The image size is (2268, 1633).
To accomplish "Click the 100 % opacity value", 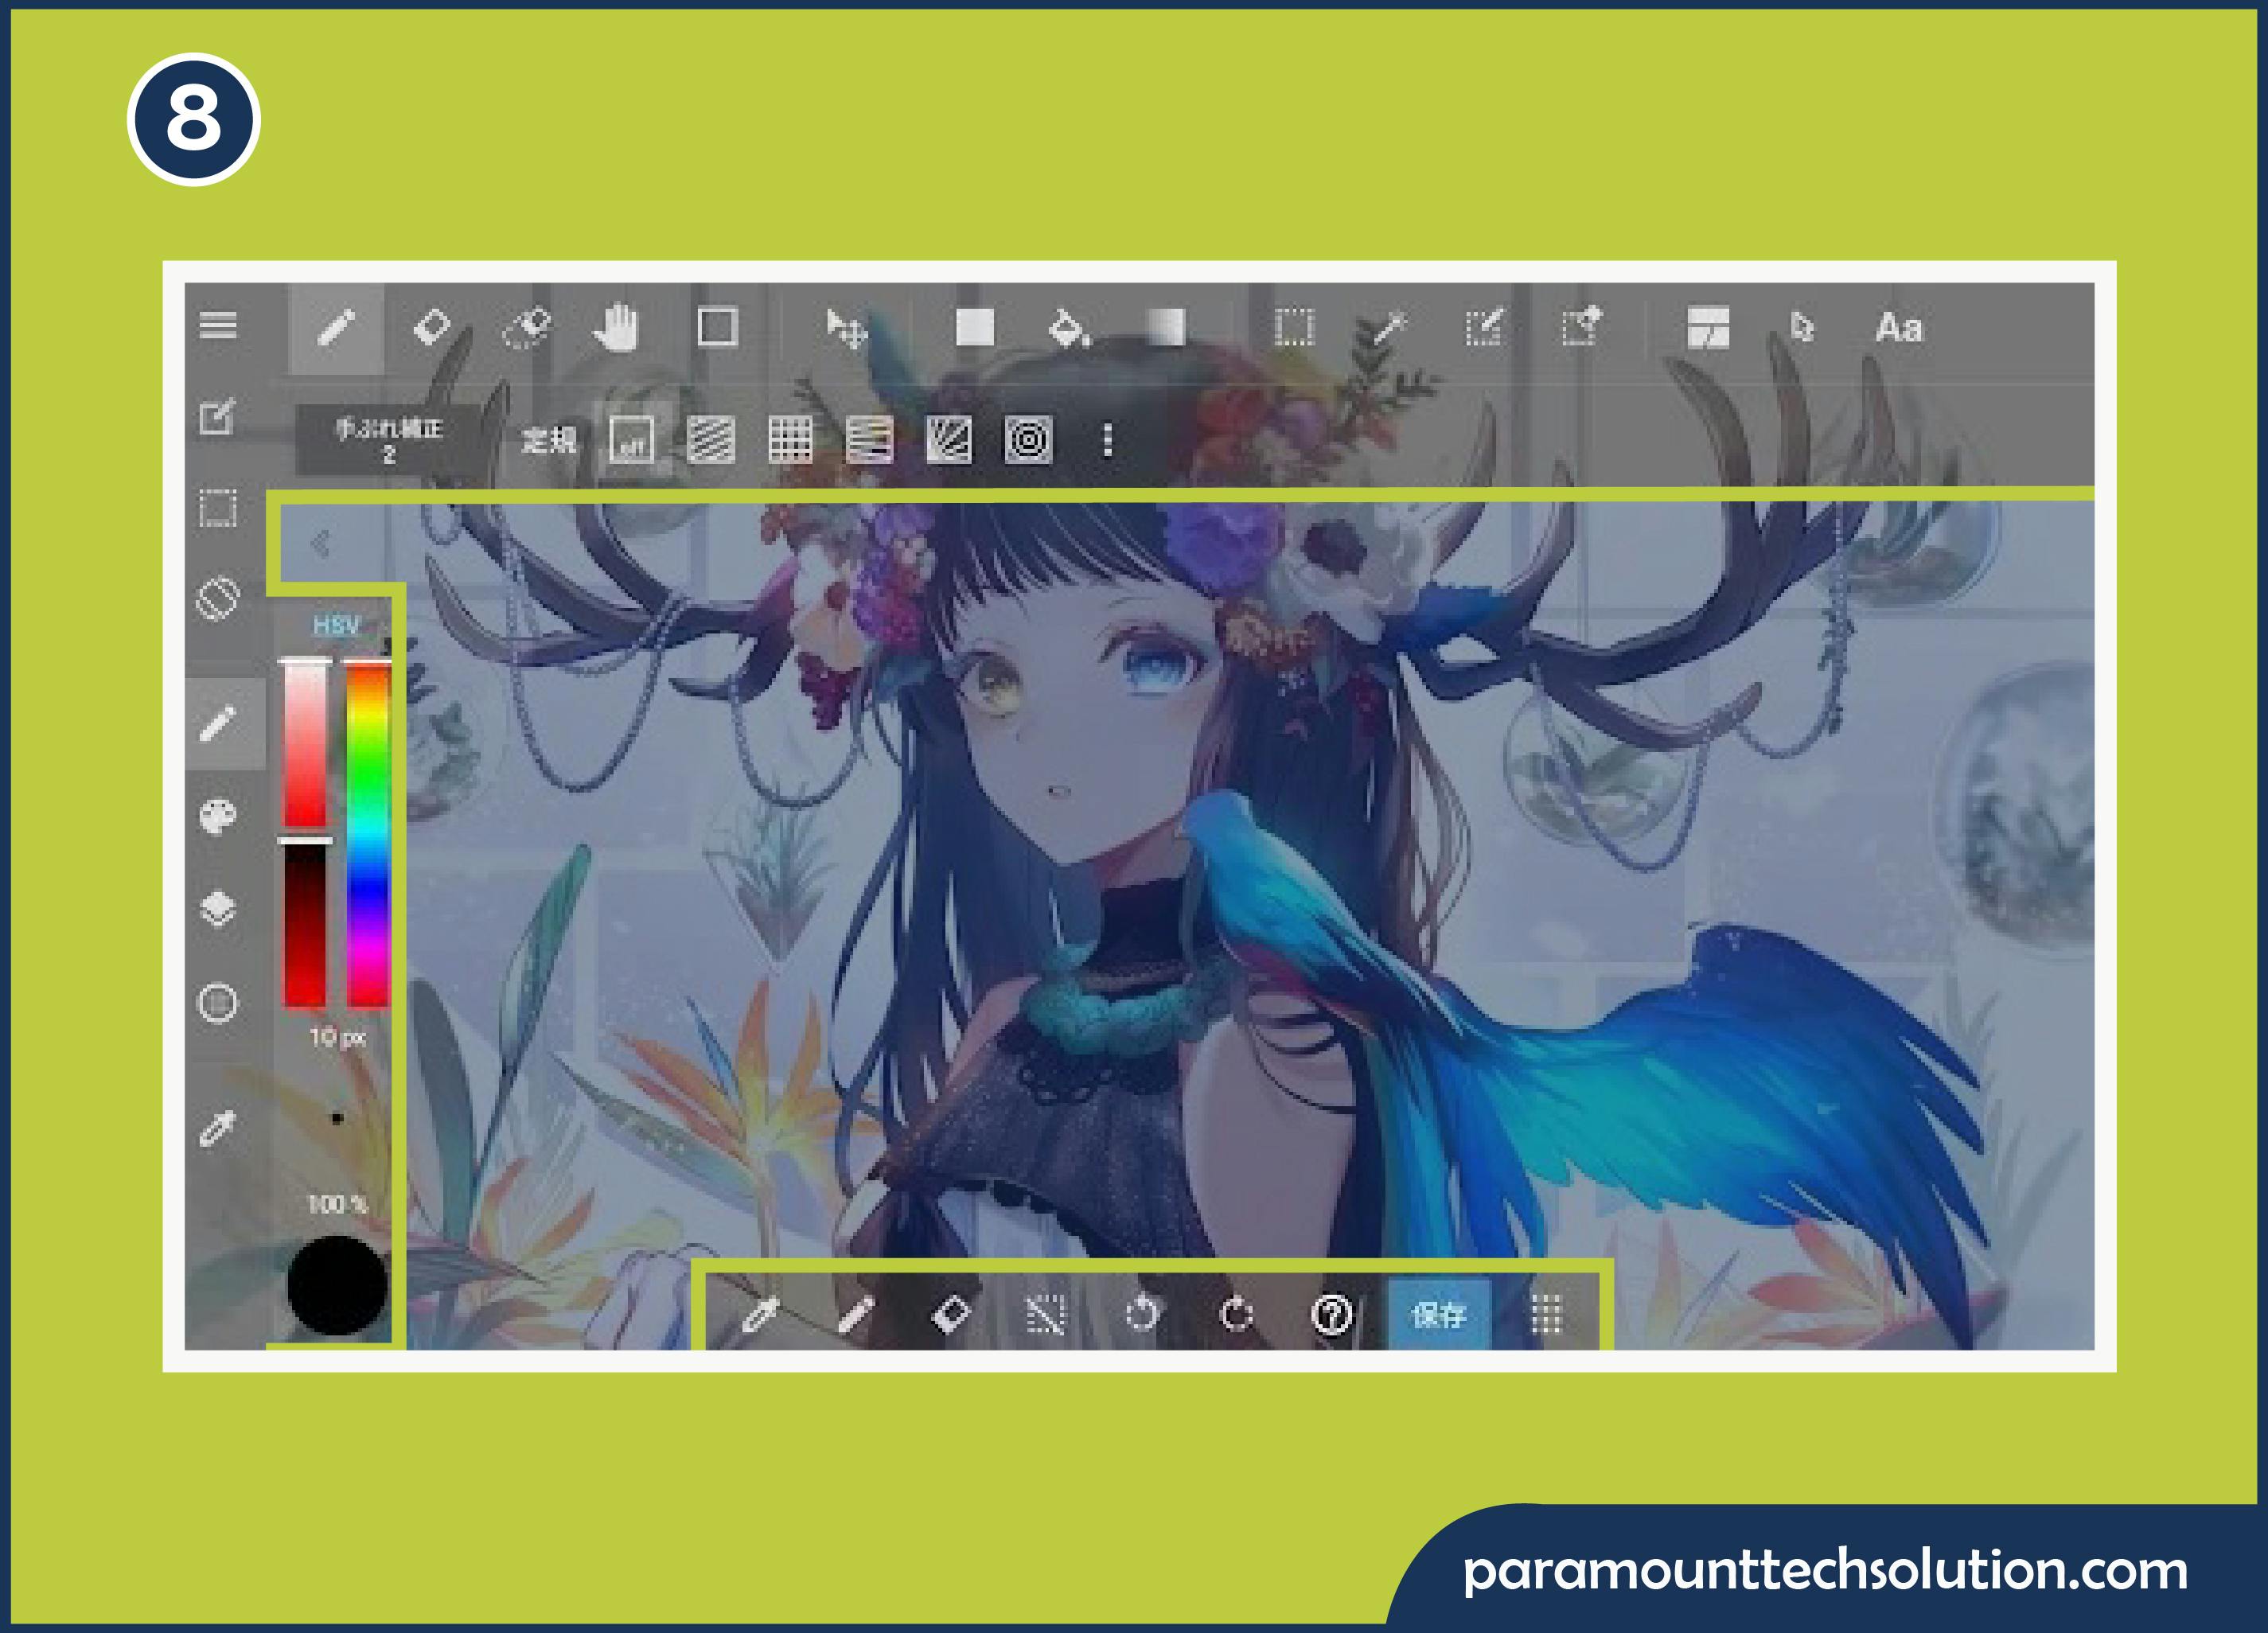I will [x=337, y=1203].
